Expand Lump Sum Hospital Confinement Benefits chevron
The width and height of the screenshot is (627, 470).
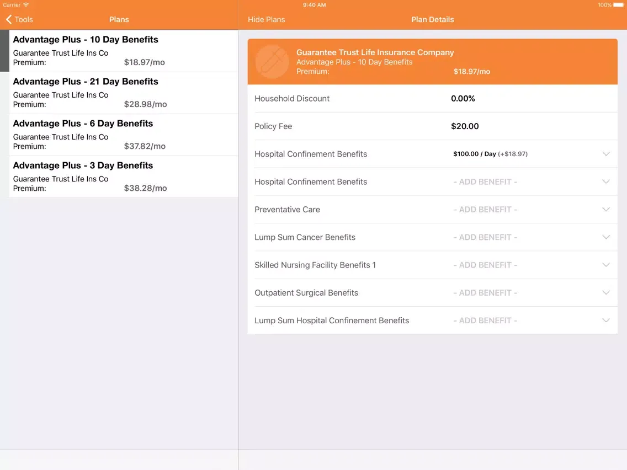606,321
